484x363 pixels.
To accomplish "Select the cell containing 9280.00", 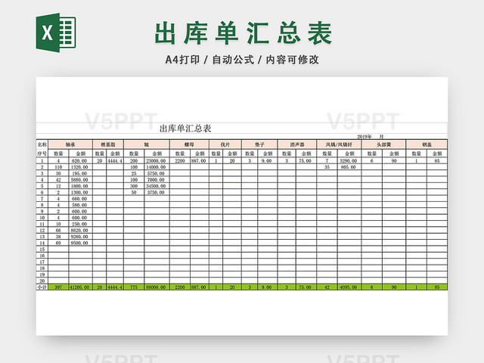I will 81,237.
